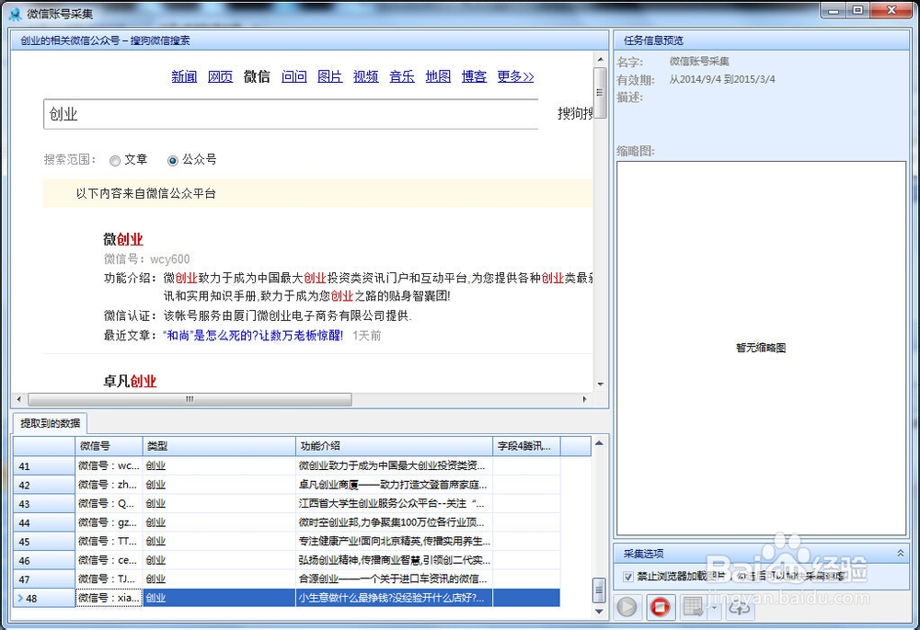Image resolution: width=920 pixels, height=630 pixels.
Task: Select the 合源创业 description cell in row 47
Action: click(x=394, y=579)
